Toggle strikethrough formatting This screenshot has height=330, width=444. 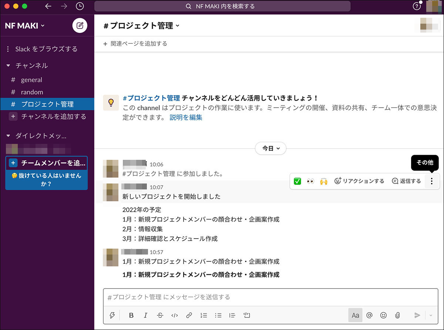pyautogui.click(x=160, y=315)
